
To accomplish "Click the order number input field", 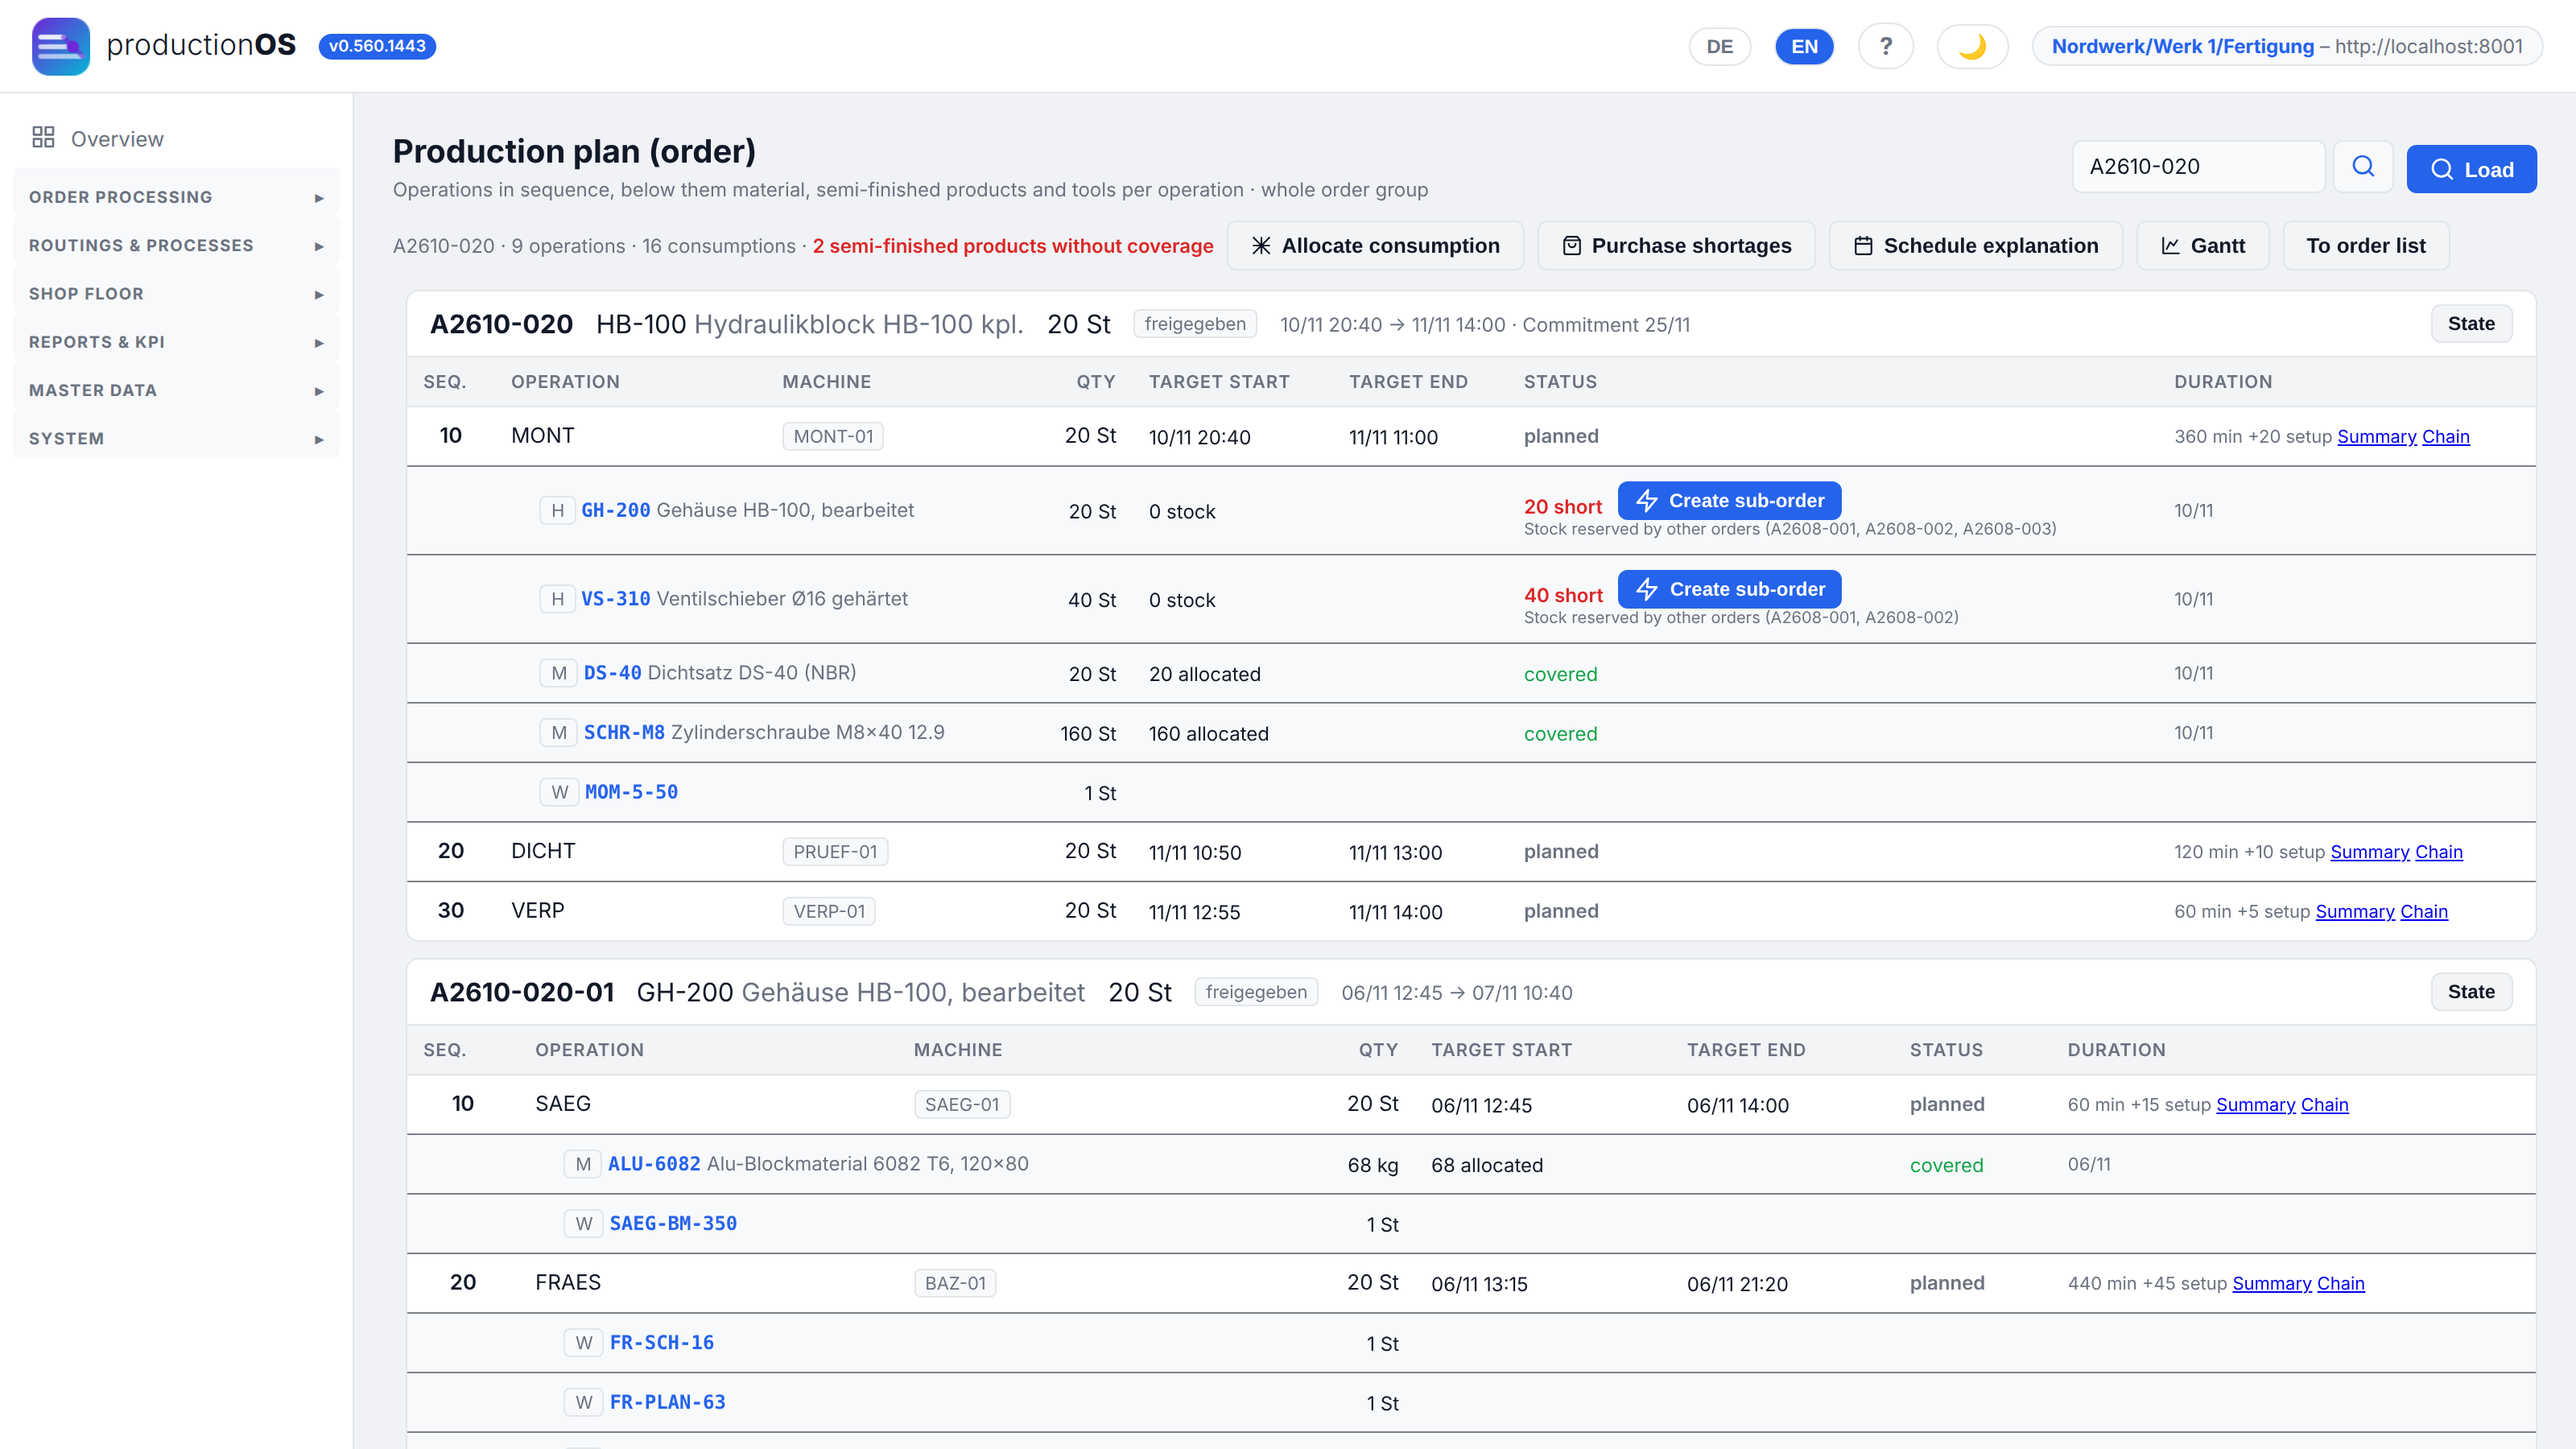I will pyautogui.click(x=2198, y=167).
